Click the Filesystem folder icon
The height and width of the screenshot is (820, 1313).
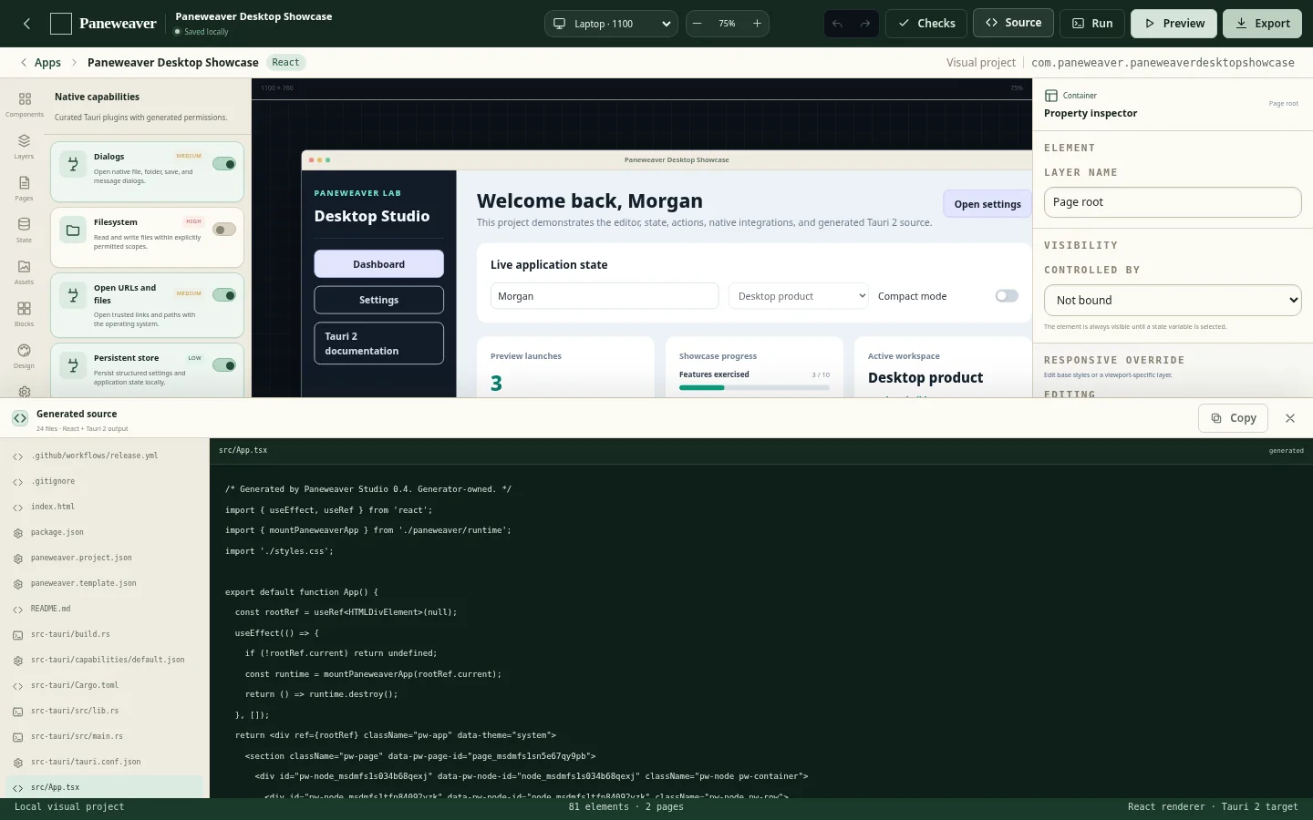[x=72, y=231]
